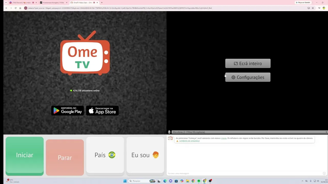Open the tab search dropdown arrow
The width and height of the screenshot is (328, 184).
point(6,3)
